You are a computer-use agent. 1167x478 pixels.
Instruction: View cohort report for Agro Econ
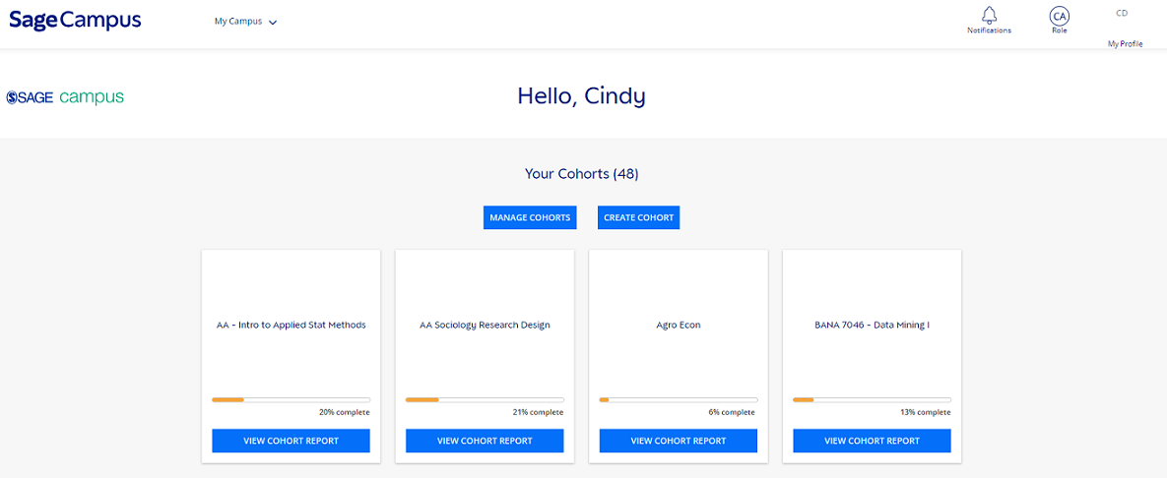pyautogui.click(x=678, y=441)
